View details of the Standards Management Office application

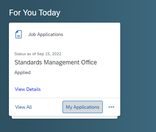coord(28,89)
